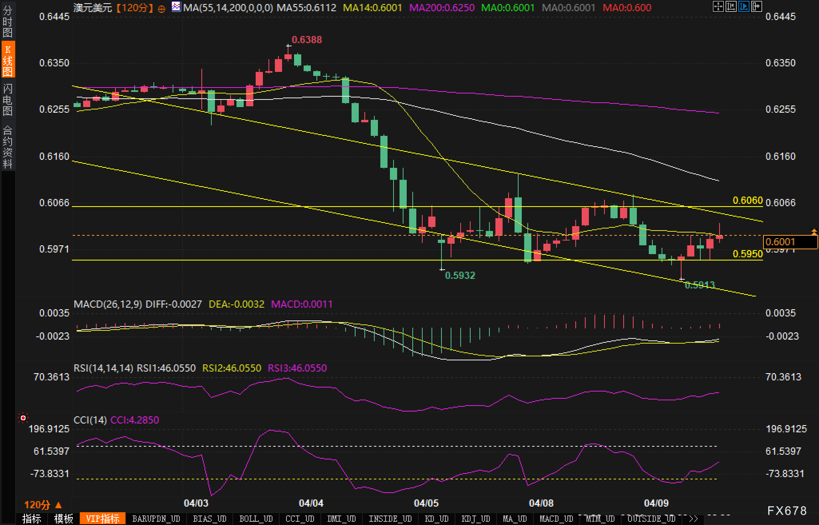Click the orange price alert arrow icon
The height and width of the screenshot is (525, 819).
pyautogui.click(x=814, y=231)
